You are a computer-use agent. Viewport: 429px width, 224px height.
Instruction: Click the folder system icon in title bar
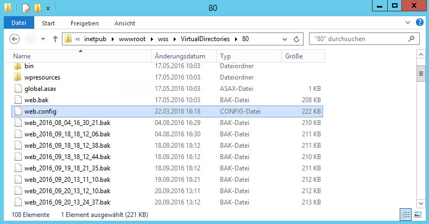tap(8, 8)
